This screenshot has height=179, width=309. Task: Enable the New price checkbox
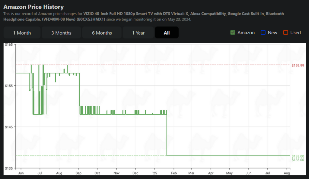click(x=263, y=32)
